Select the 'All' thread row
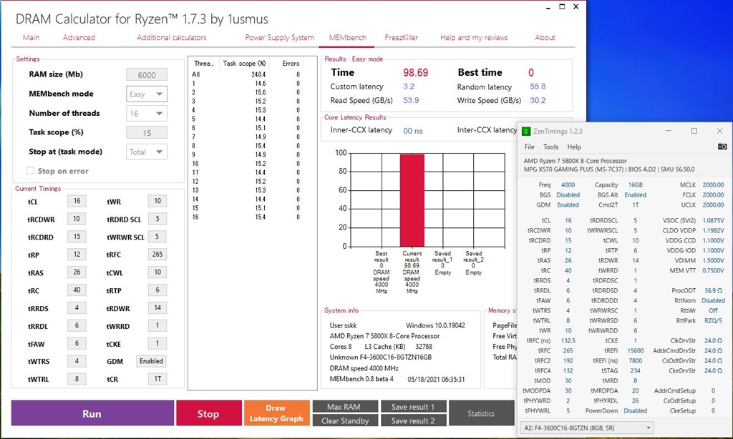This screenshot has width=733, height=439. [246, 74]
